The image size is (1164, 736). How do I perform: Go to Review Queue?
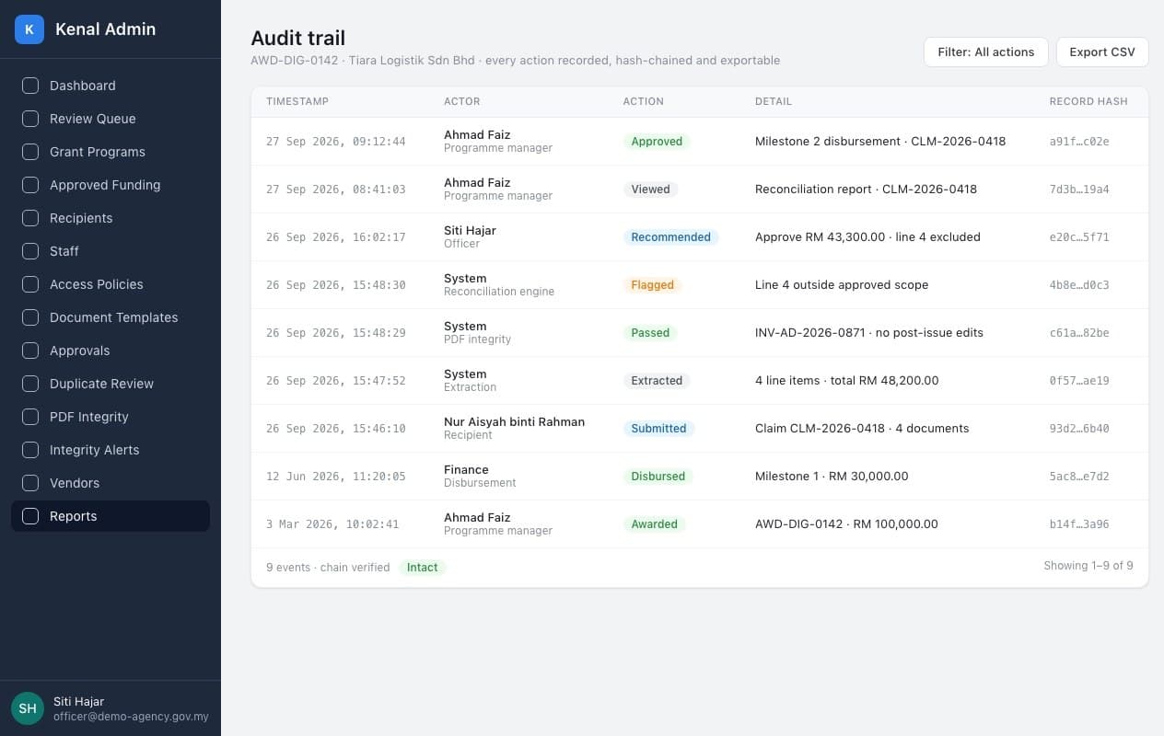click(x=111, y=119)
